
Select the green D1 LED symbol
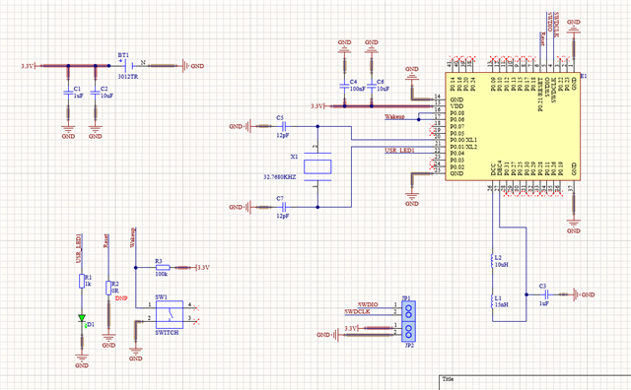click(x=82, y=318)
